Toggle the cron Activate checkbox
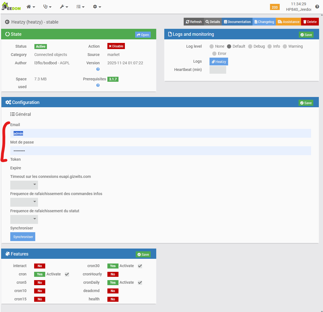 [67, 274]
